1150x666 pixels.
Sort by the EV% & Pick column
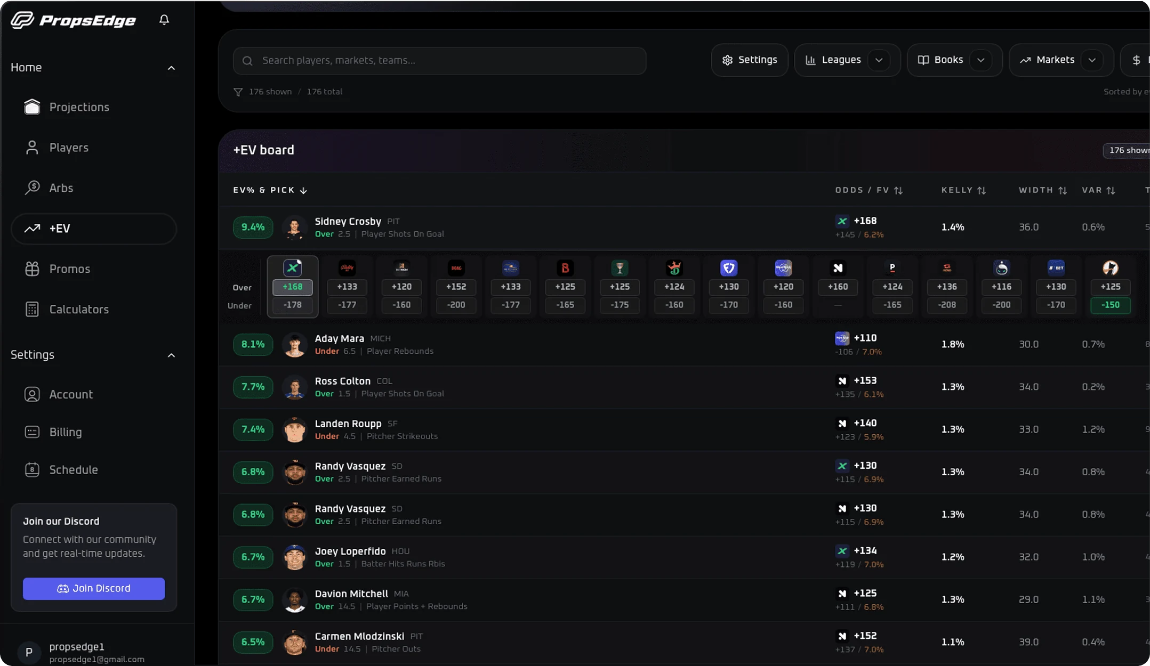click(x=270, y=190)
